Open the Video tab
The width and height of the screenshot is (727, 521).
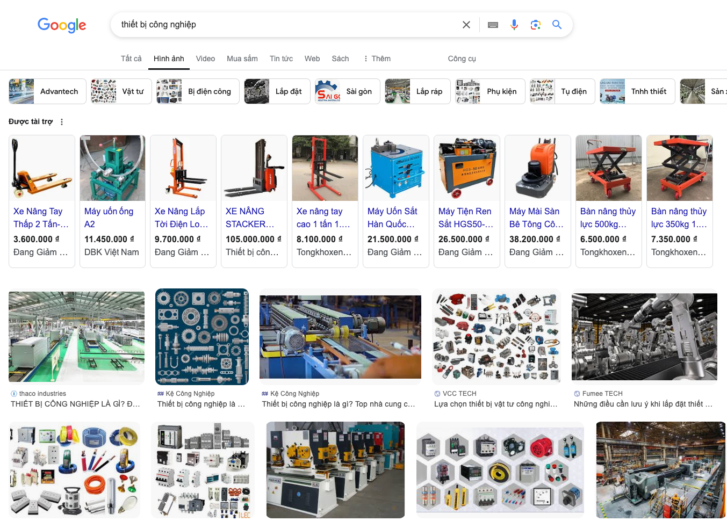tap(205, 59)
